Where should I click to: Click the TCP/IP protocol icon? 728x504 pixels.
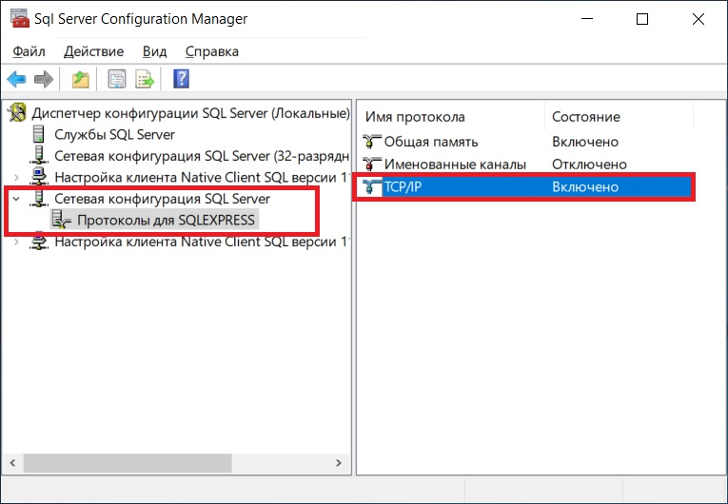click(371, 186)
